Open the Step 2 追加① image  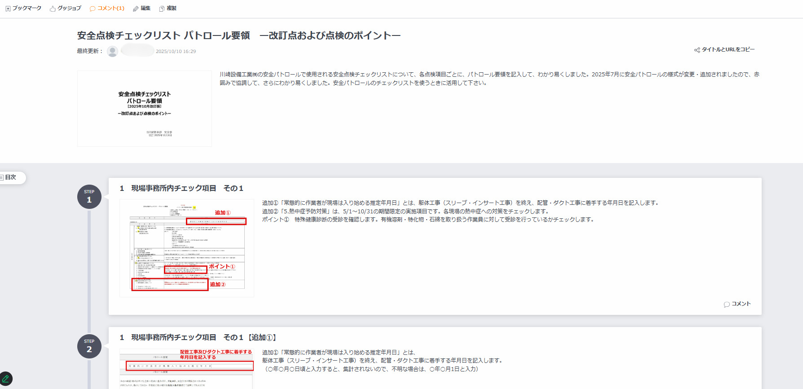(187, 368)
